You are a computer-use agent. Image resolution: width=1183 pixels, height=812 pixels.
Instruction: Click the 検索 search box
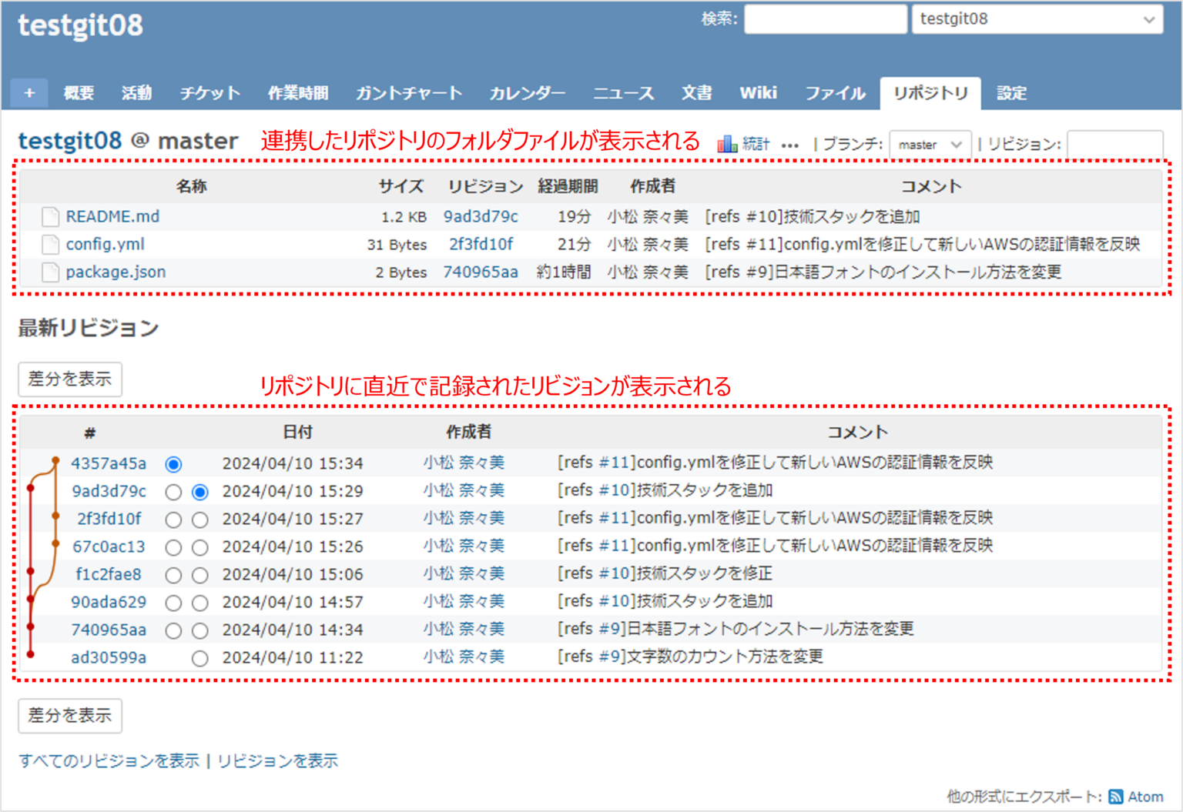[825, 19]
